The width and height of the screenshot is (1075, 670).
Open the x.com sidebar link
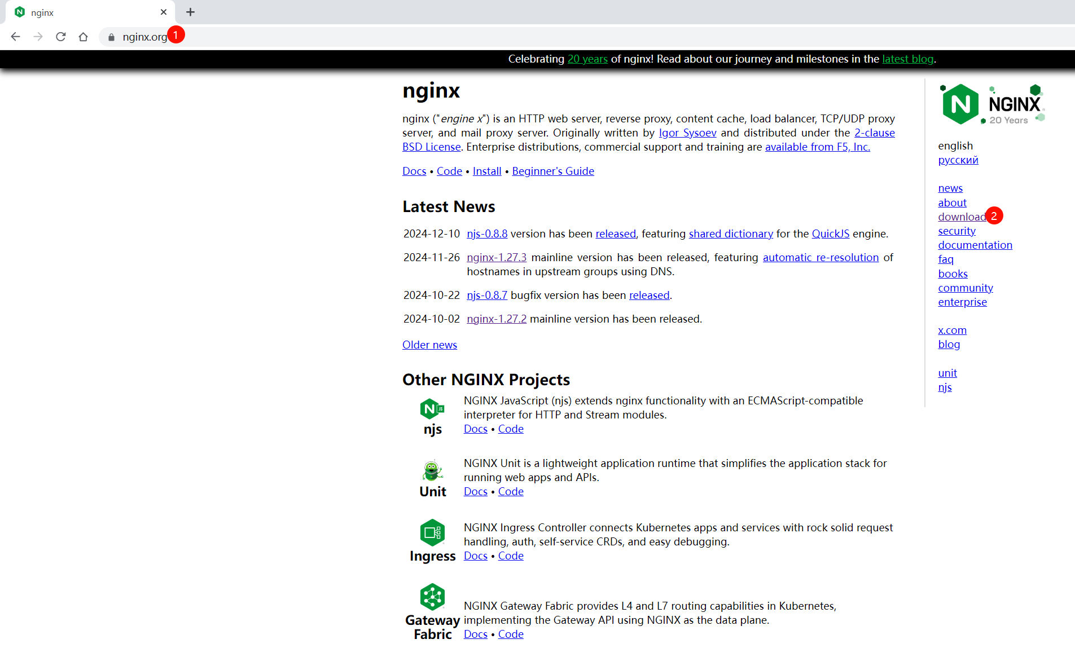(952, 330)
